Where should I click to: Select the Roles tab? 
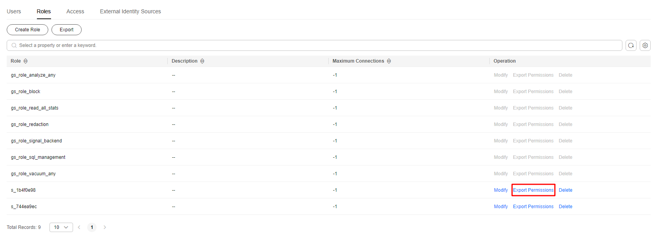click(x=44, y=11)
